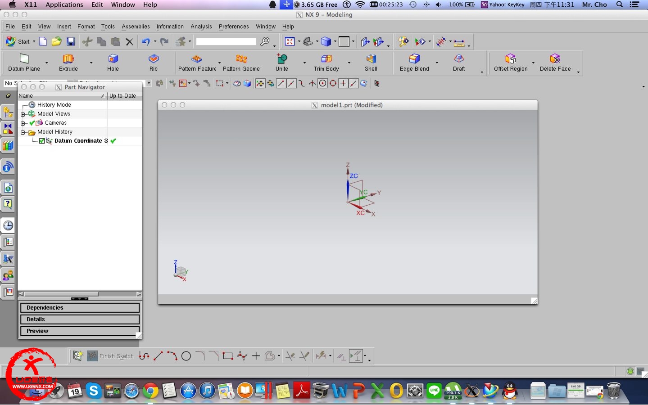Select the Trim Body tool

coord(326,63)
